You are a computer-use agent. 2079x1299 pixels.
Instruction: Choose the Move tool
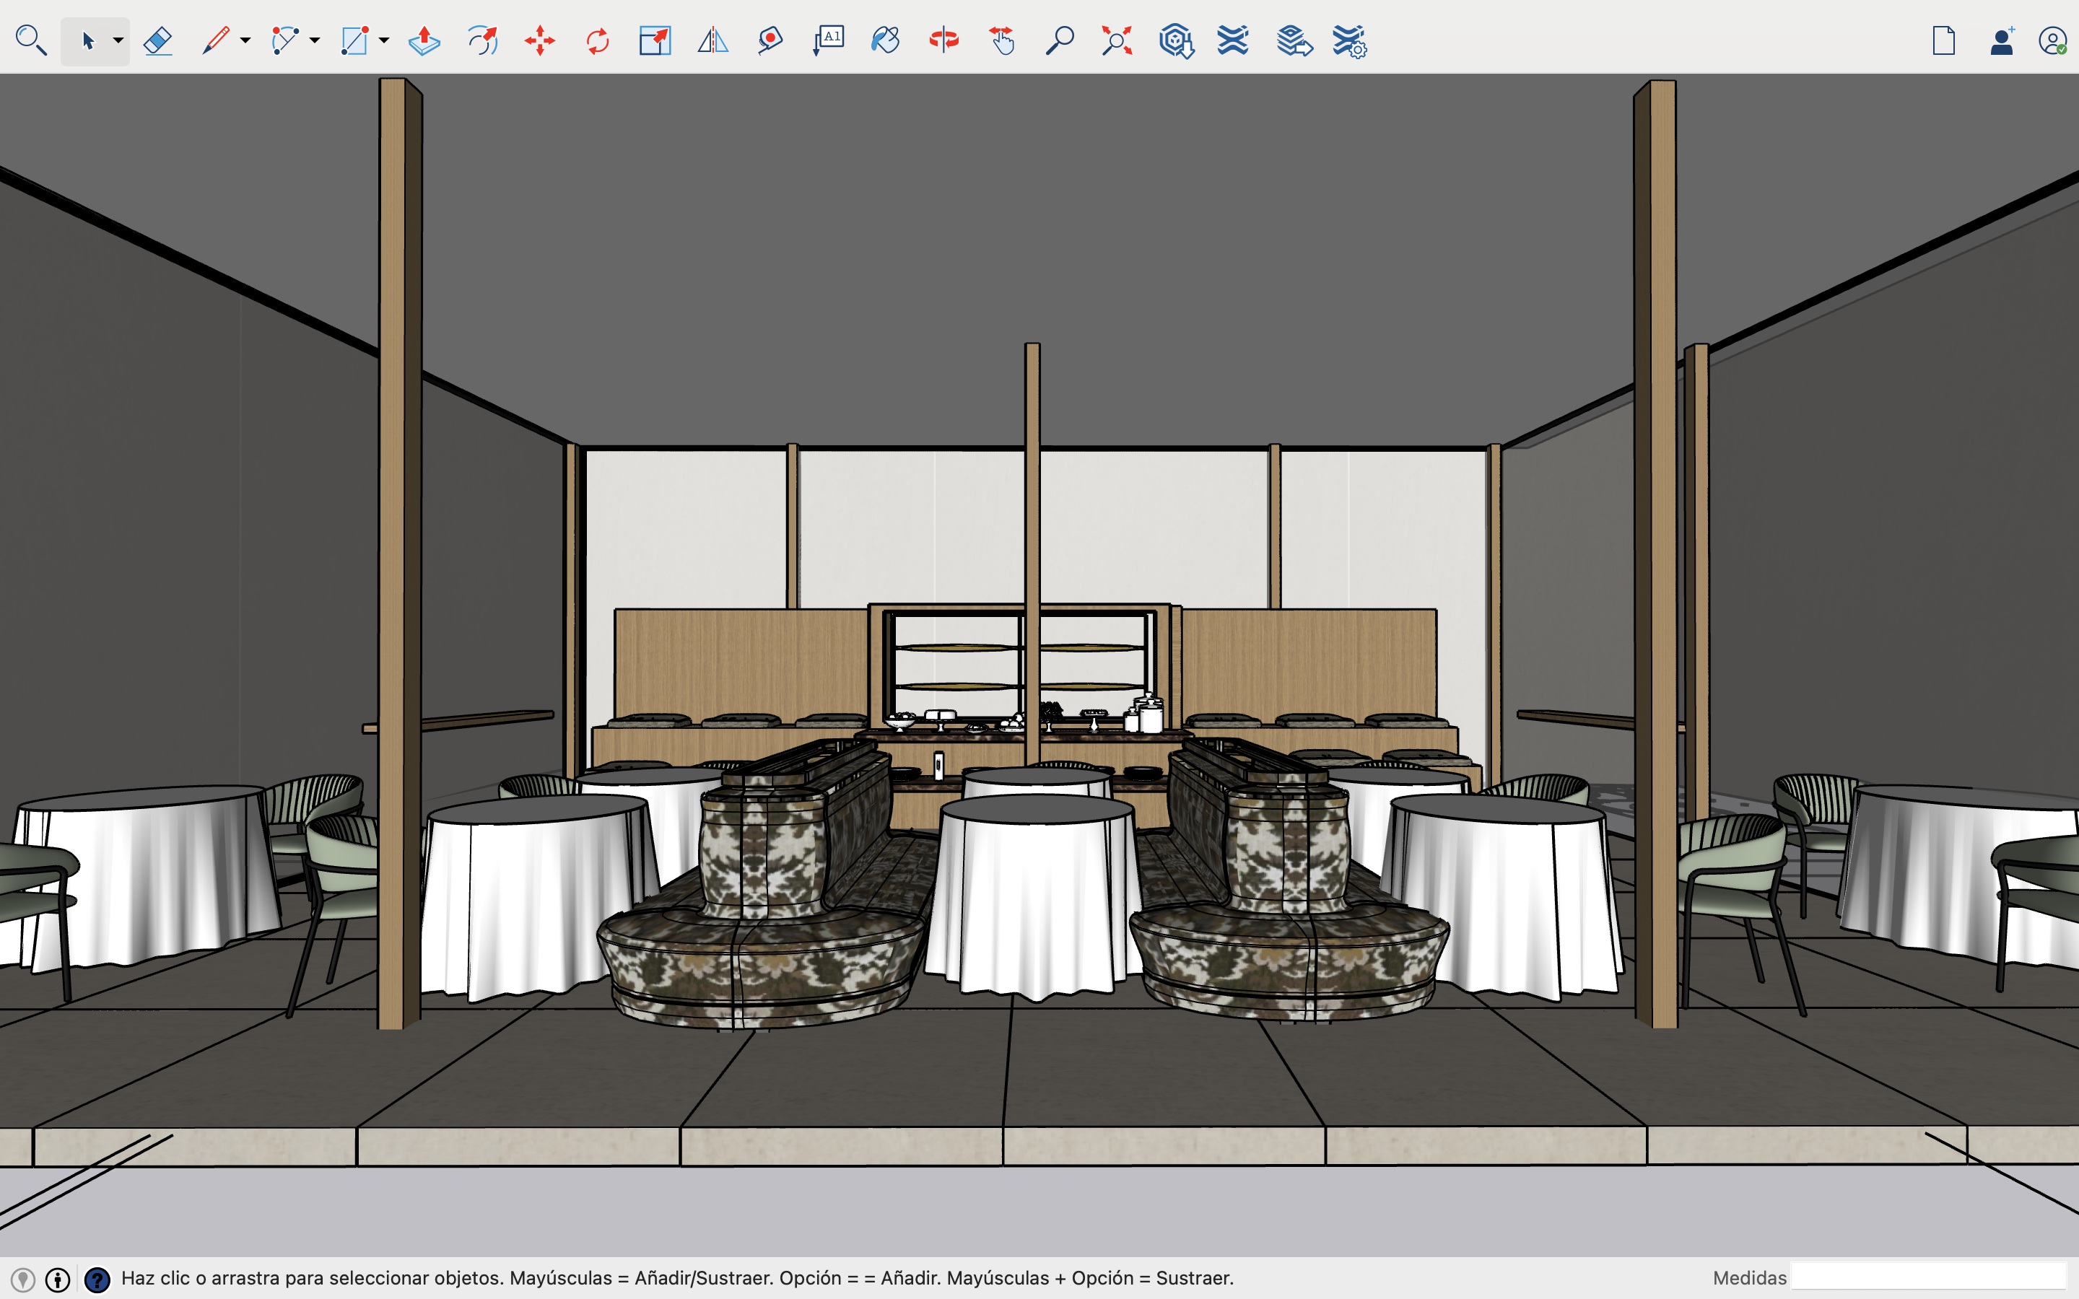[x=541, y=40]
